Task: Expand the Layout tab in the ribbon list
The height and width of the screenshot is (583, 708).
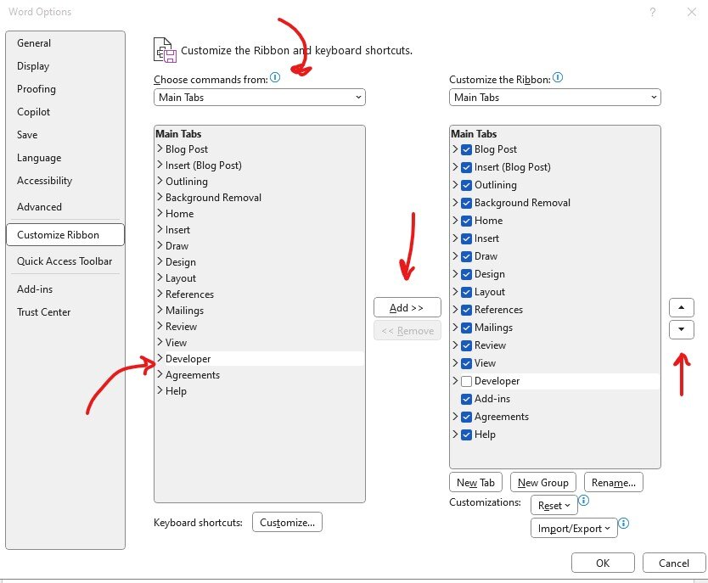Action: point(455,292)
